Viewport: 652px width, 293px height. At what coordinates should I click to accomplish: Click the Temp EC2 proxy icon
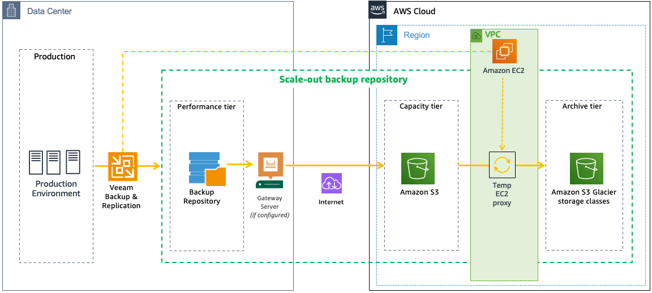click(501, 166)
